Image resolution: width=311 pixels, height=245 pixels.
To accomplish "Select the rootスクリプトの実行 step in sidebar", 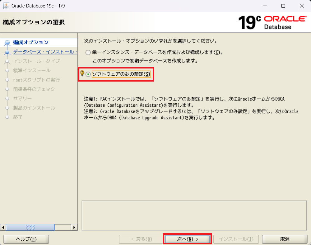I will pos(36,80).
